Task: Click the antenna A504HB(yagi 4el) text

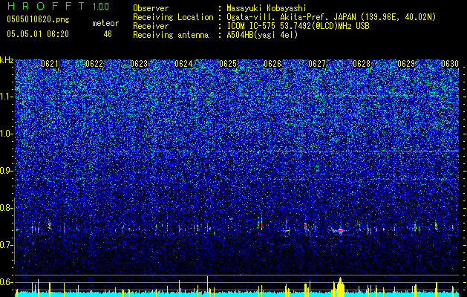Action: 262,35
